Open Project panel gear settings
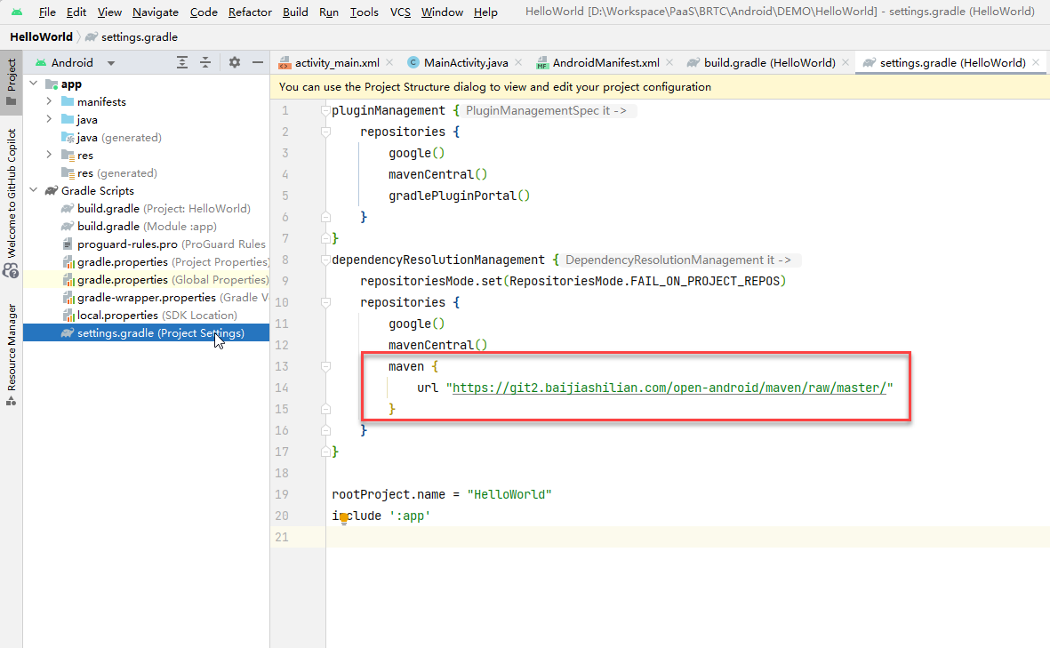The width and height of the screenshot is (1050, 648). coord(235,62)
